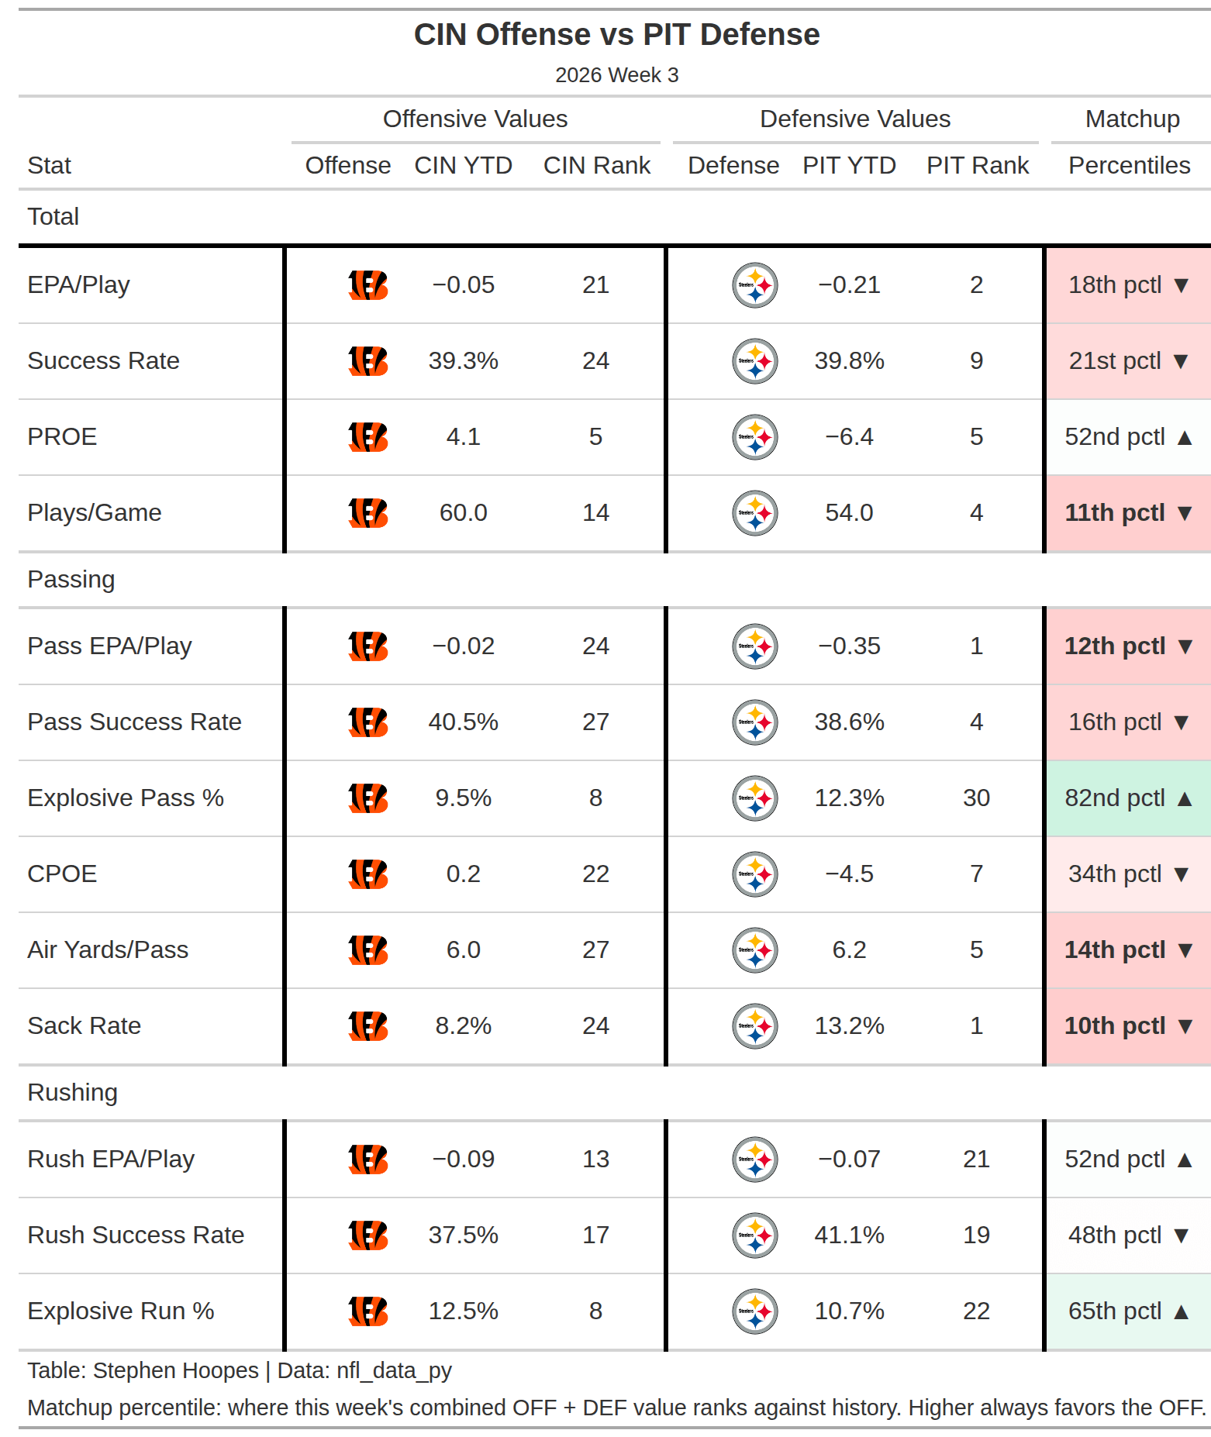1211x1437 pixels.
Task: Click the Steelers logo in Success Rate row
Action: 754,361
